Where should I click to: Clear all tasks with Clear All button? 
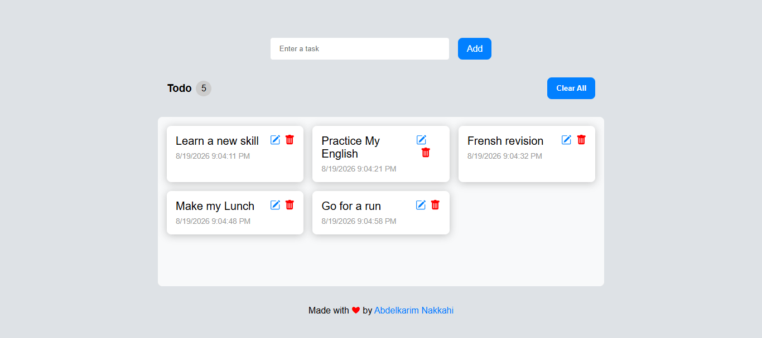(x=571, y=88)
